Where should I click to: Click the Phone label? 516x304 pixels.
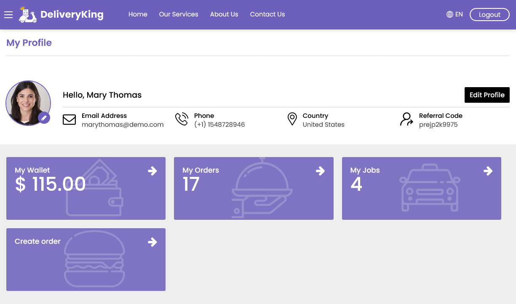[204, 115]
